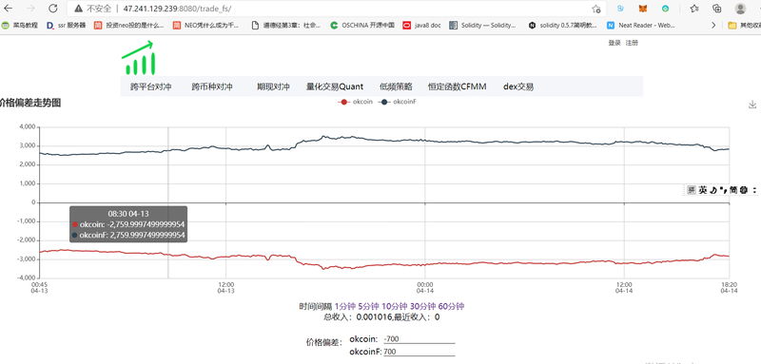The image size is (761, 364).
Task: Open the solidity 0.5.7简明教 bookmark
Action: pyautogui.click(x=563, y=26)
